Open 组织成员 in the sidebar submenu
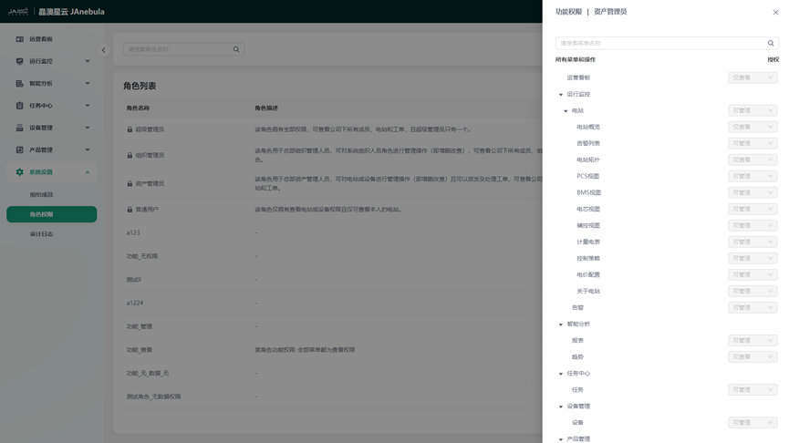The width and height of the screenshot is (789, 443). click(x=42, y=195)
